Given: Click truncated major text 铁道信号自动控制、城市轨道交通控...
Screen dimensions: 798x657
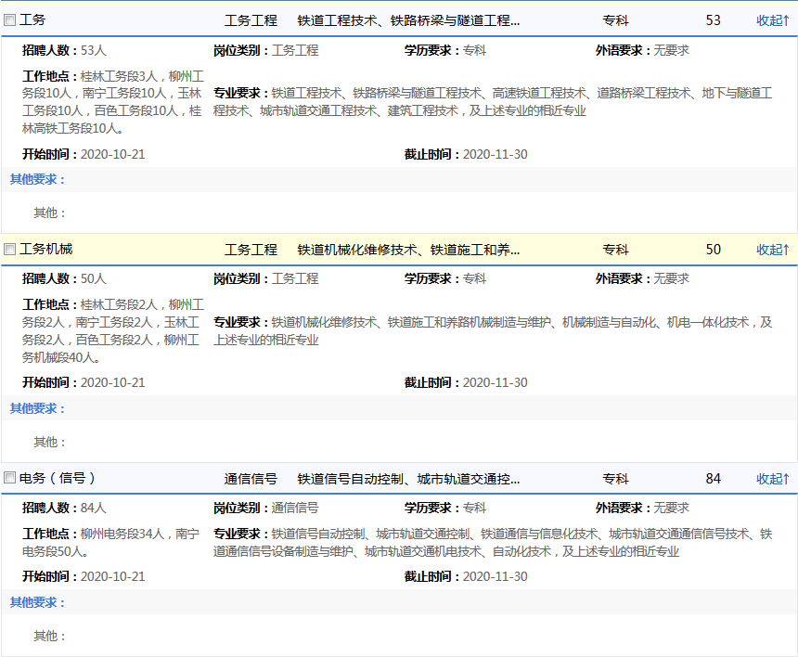Looking at the screenshot, I should (408, 479).
